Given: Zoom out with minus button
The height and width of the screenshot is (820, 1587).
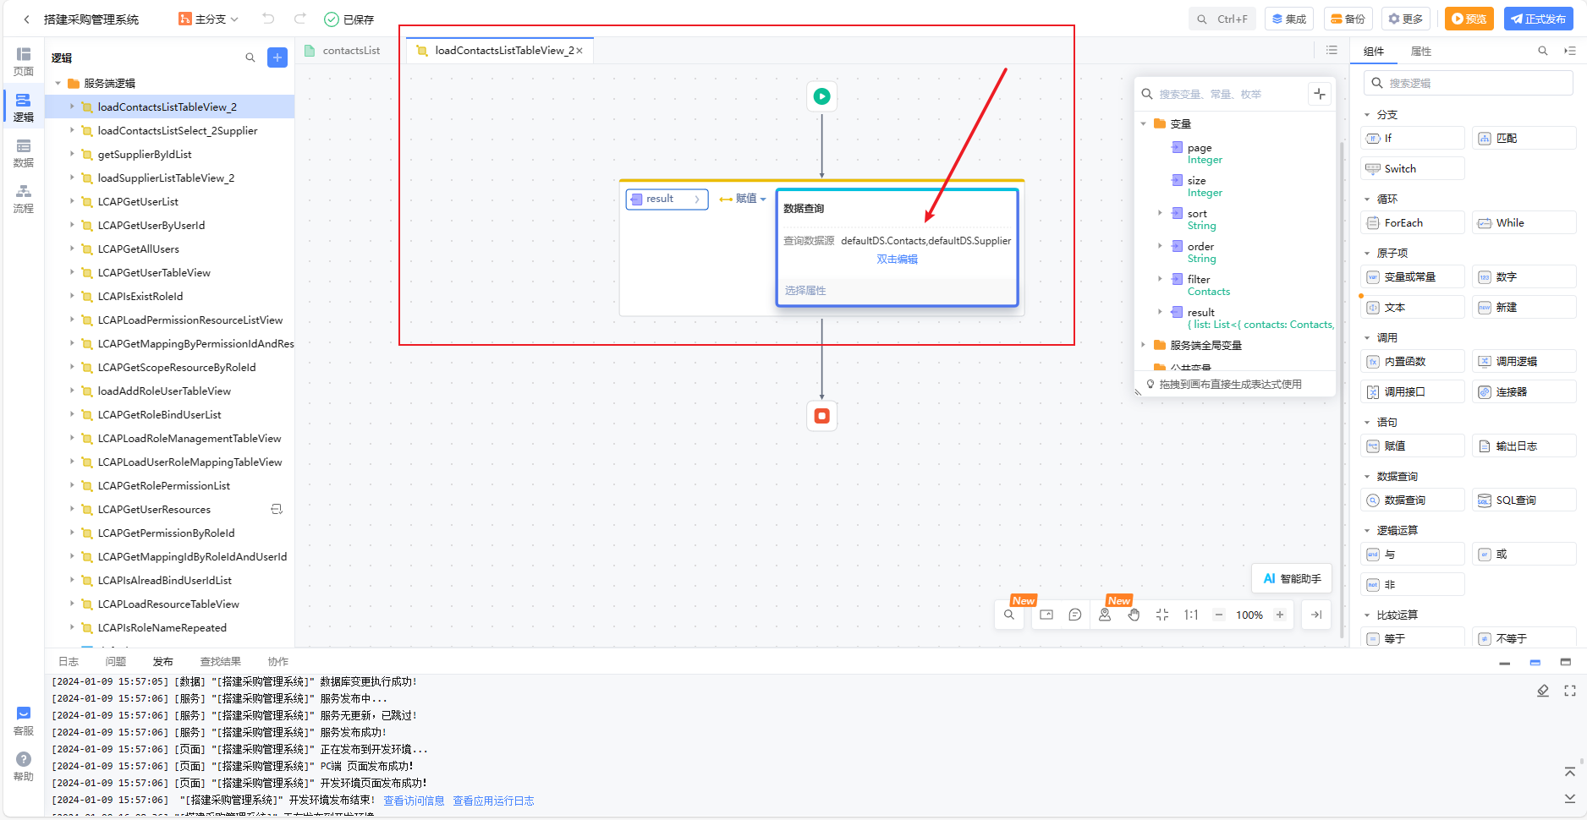Looking at the screenshot, I should [1219, 615].
